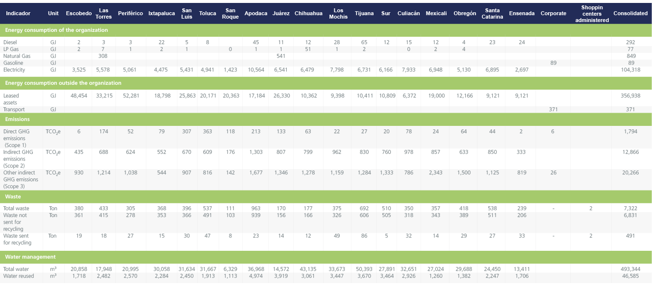Screen dimensions: 652x289
Task: Click the Indicador column header
Action: (x=18, y=13)
